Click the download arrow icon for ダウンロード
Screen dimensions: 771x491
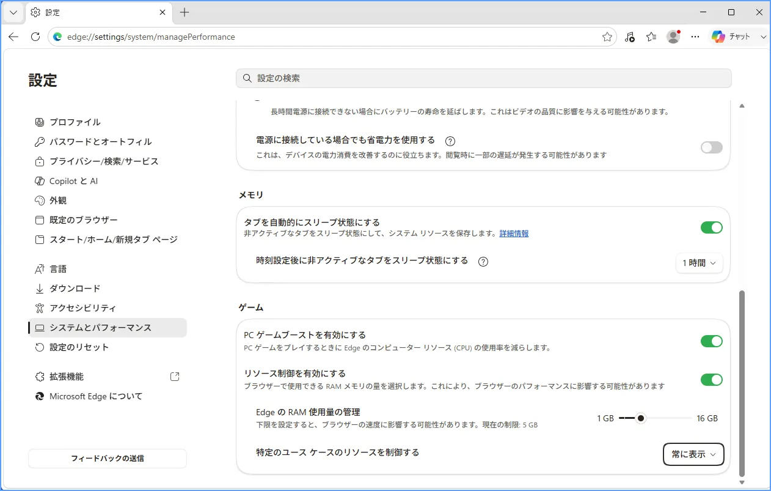point(40,289)
